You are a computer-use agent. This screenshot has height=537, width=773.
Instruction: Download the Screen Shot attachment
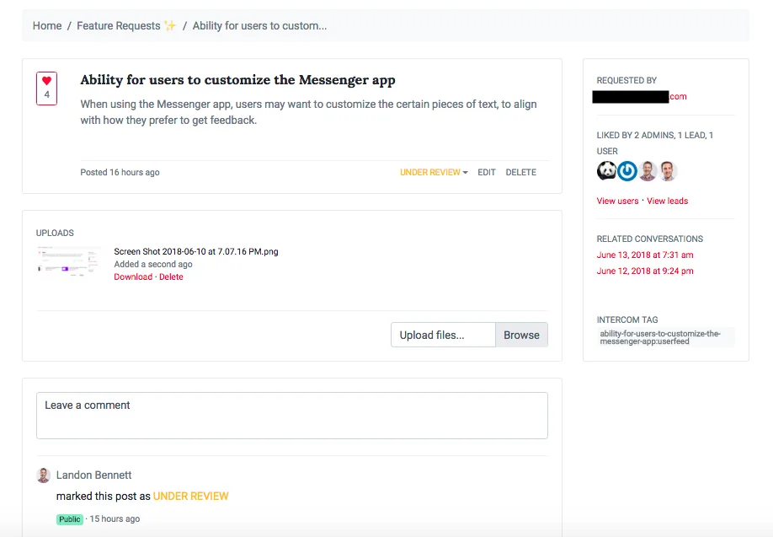point(132,277)
